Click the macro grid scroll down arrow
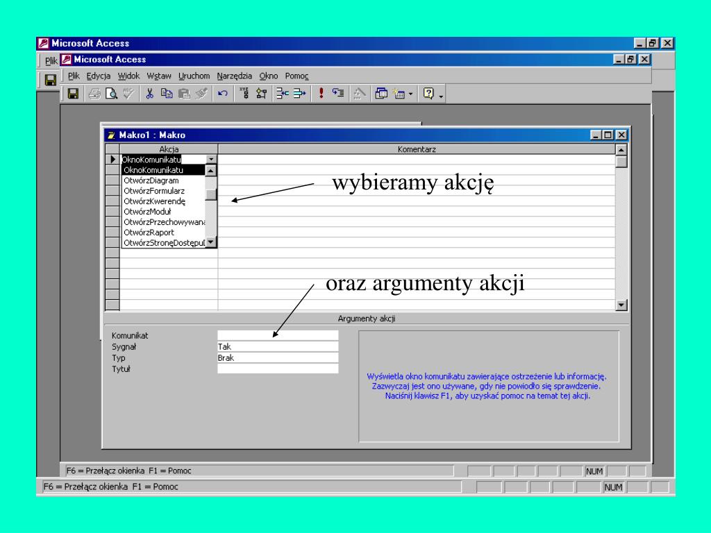 point(621,305)
